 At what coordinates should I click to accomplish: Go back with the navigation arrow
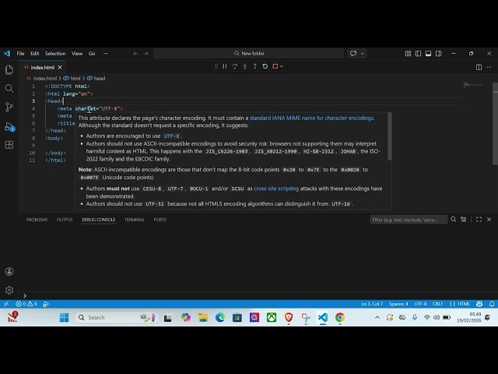[x=135, y=54]
